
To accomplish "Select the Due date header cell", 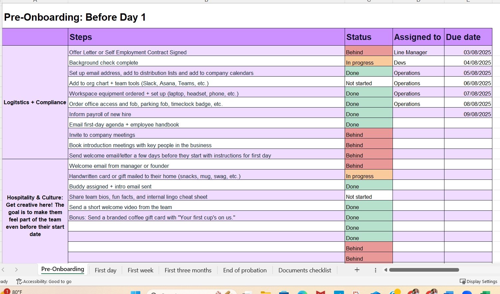I will (468, 37).
